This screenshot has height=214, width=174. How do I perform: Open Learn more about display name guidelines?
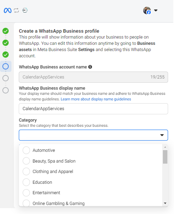click(96, 99)
